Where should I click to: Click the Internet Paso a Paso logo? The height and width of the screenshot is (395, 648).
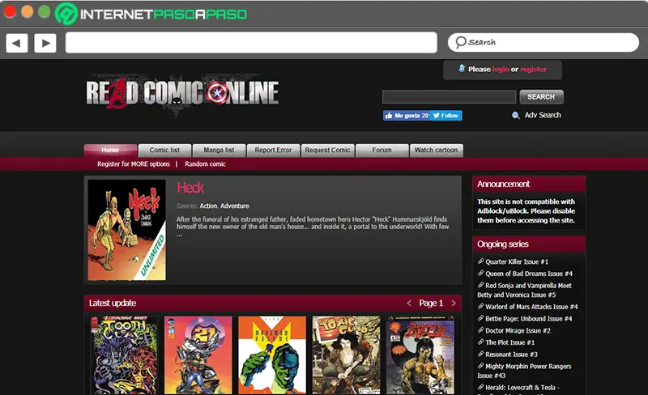click(x=151, y=14)
